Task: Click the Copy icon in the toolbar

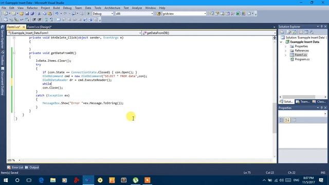Action: (x=45, y=14)
